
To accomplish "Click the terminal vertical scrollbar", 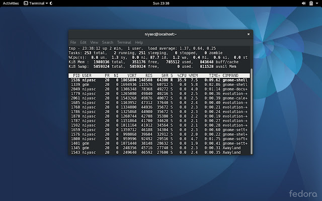I will point(252,112).
